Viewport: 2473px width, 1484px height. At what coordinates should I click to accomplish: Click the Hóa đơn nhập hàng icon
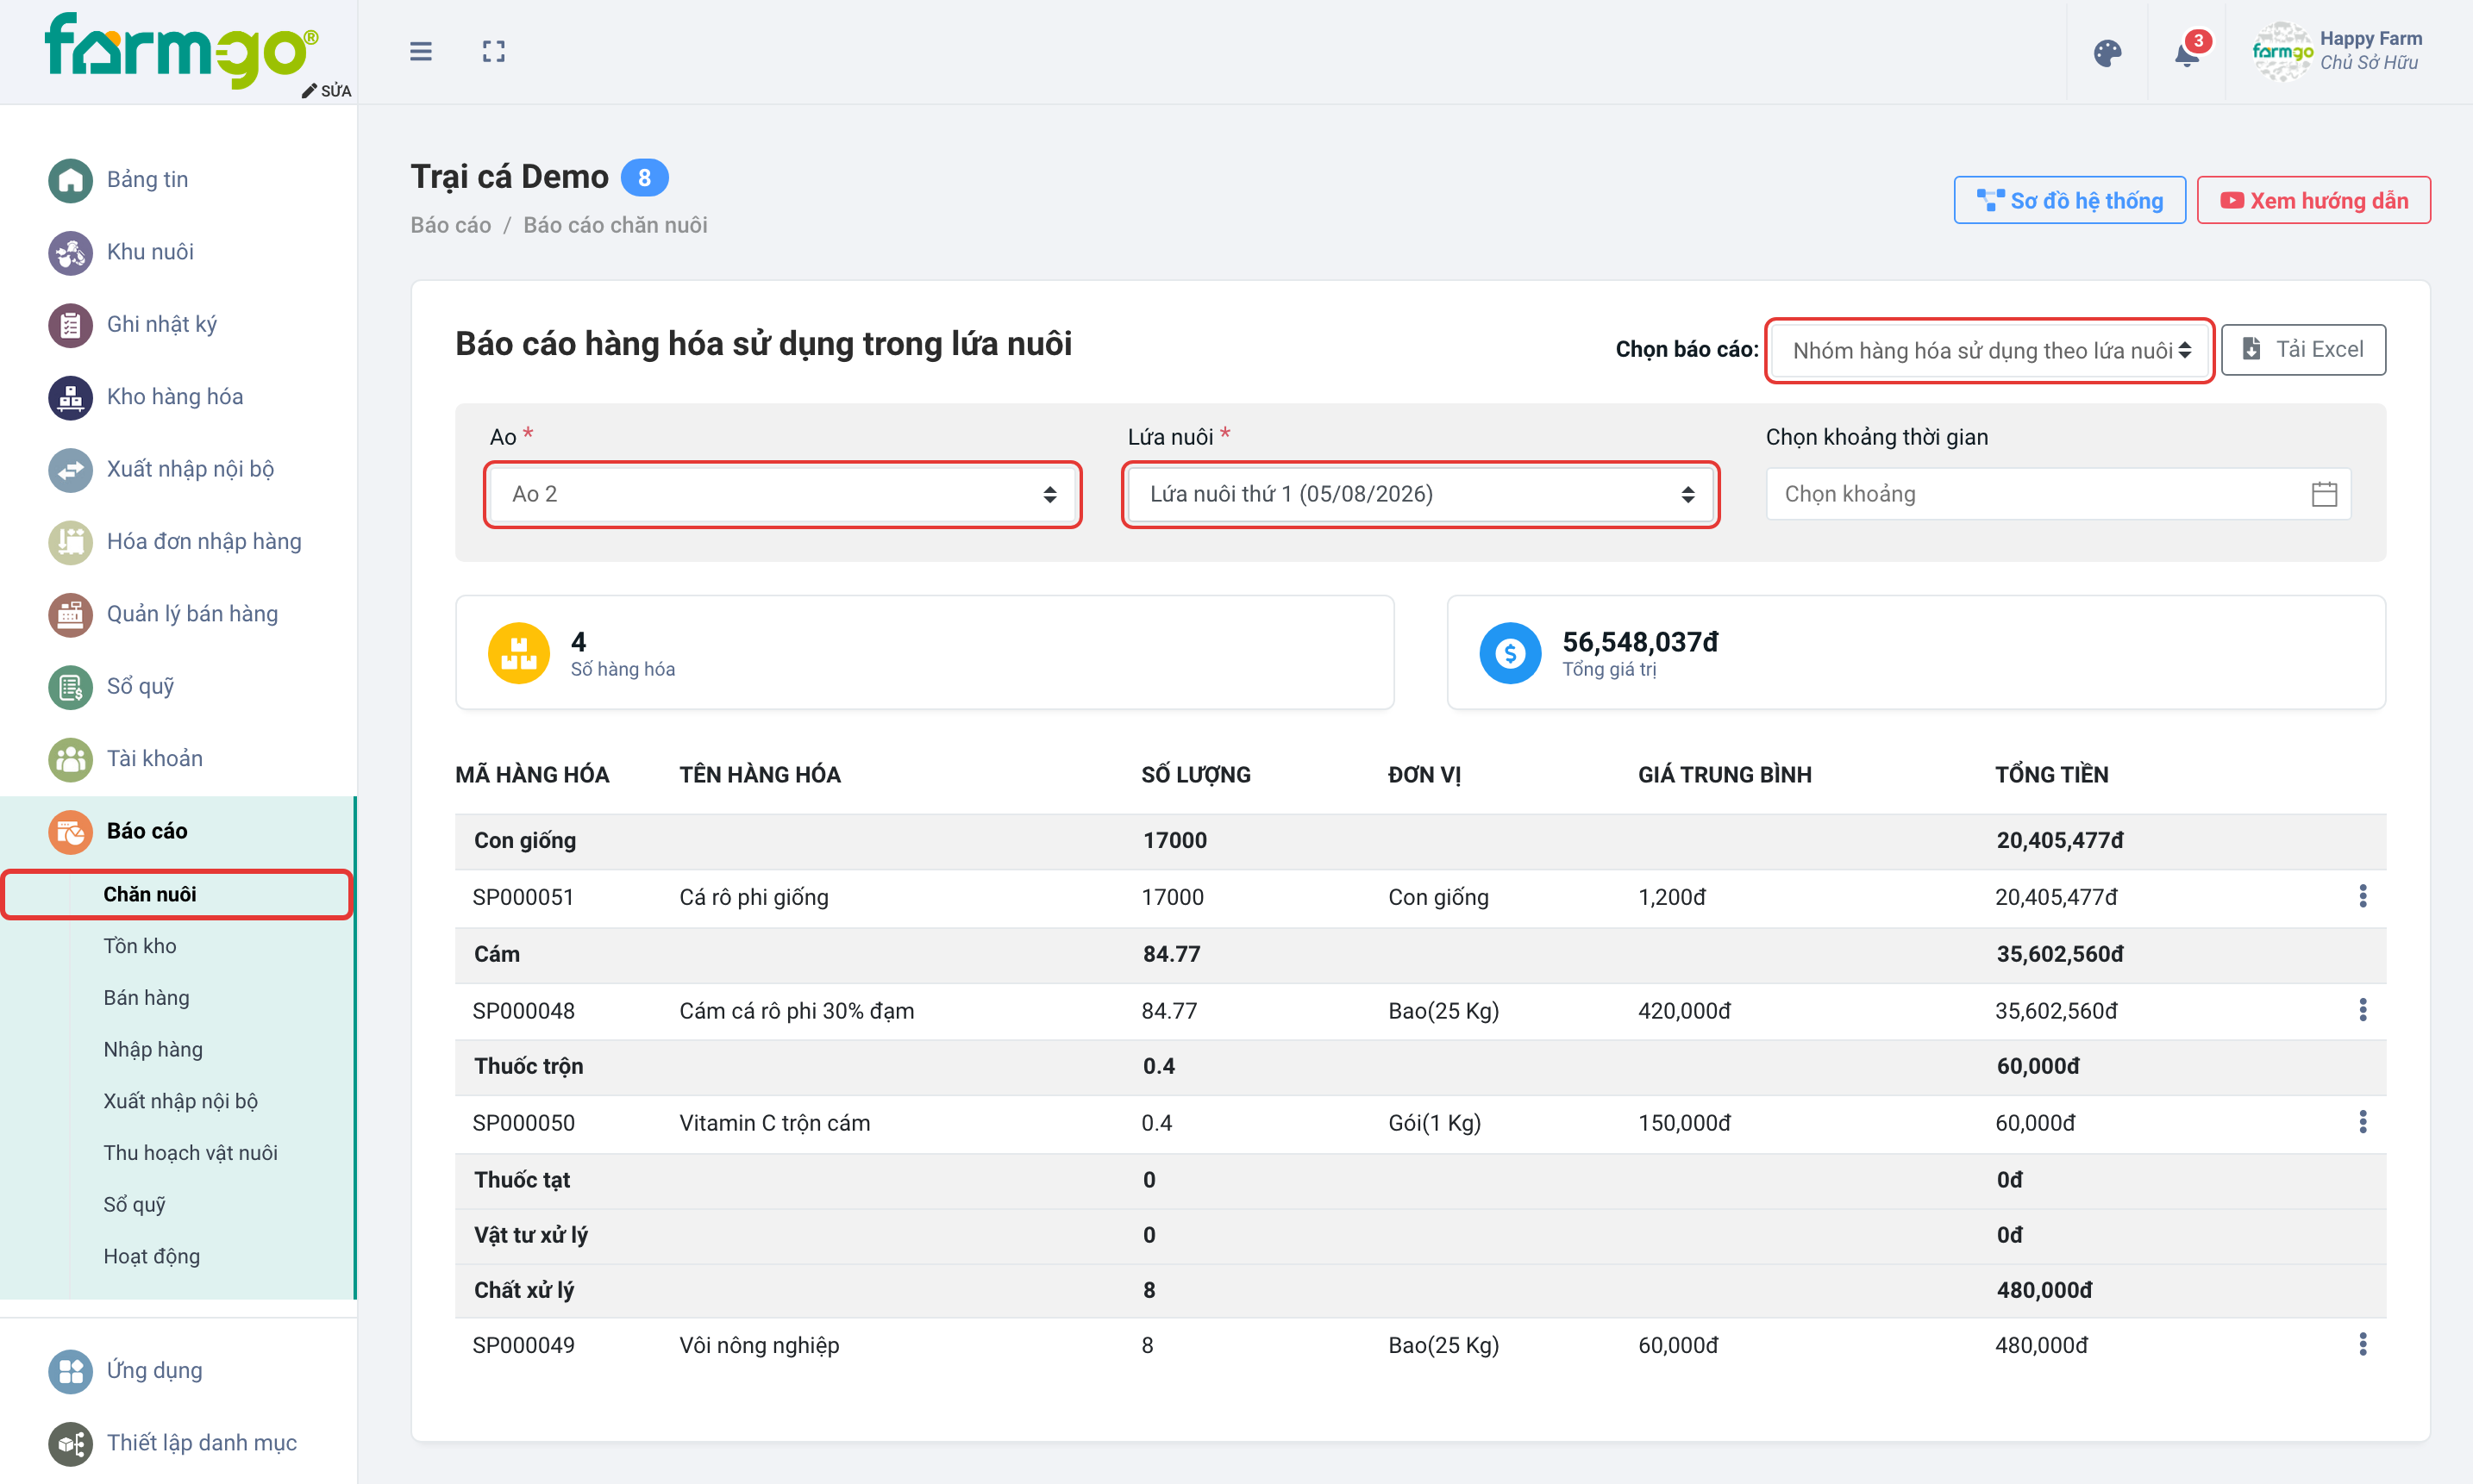[x=70, y=542]
